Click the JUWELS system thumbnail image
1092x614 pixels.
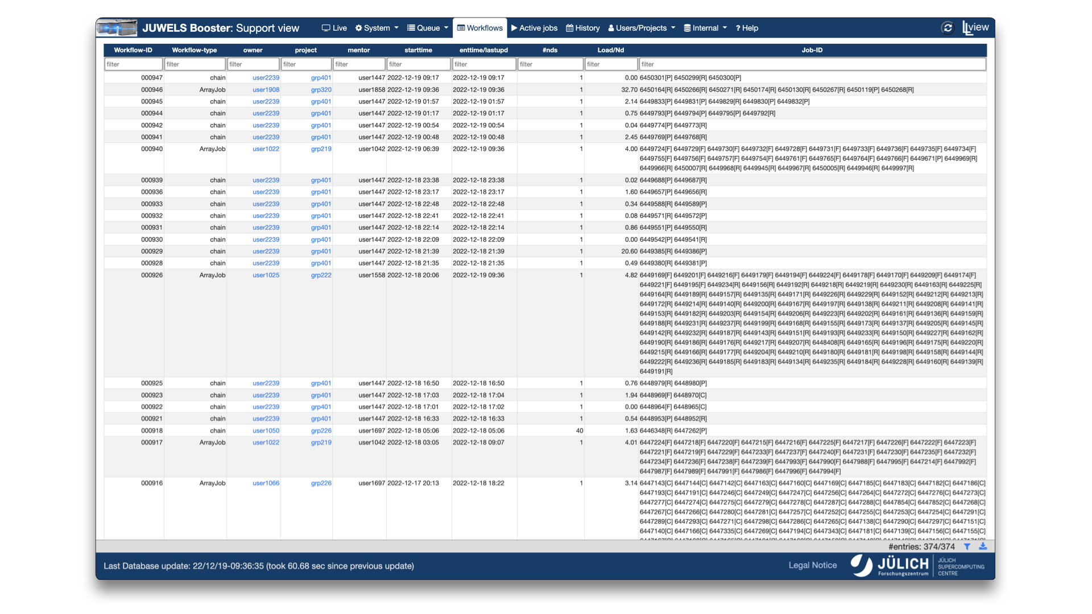[x=117, y=28]
